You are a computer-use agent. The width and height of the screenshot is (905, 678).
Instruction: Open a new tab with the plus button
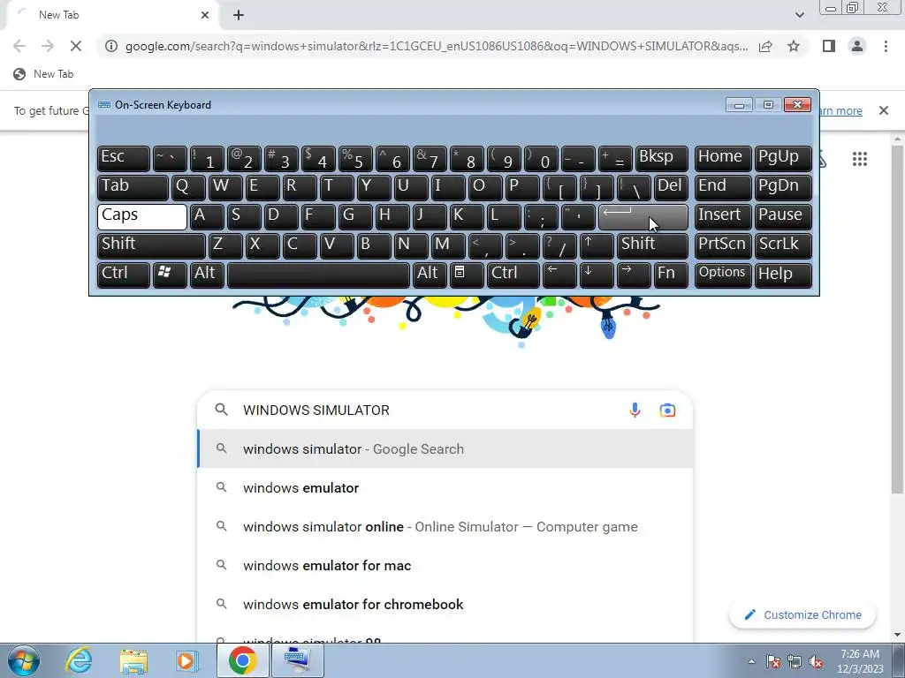[239, 15]
